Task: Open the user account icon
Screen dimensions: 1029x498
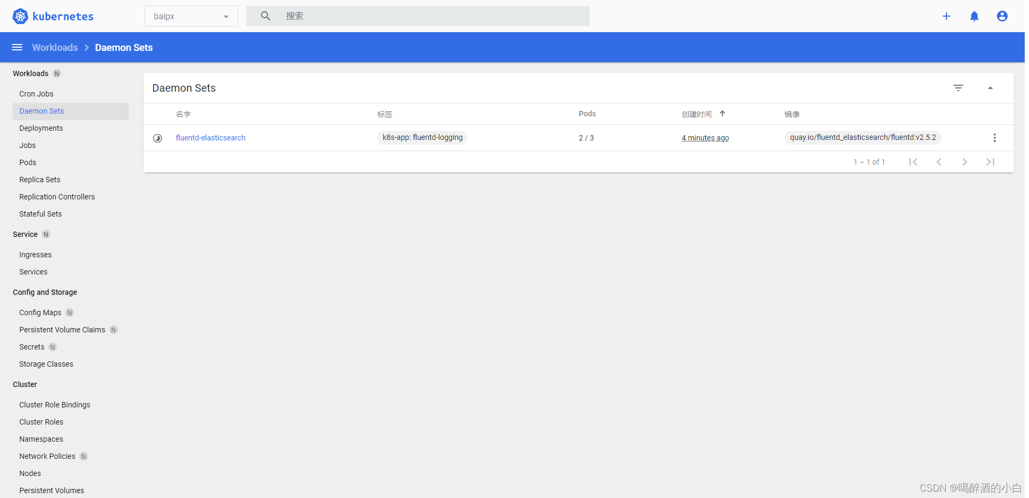Action: coord(1002,16)
